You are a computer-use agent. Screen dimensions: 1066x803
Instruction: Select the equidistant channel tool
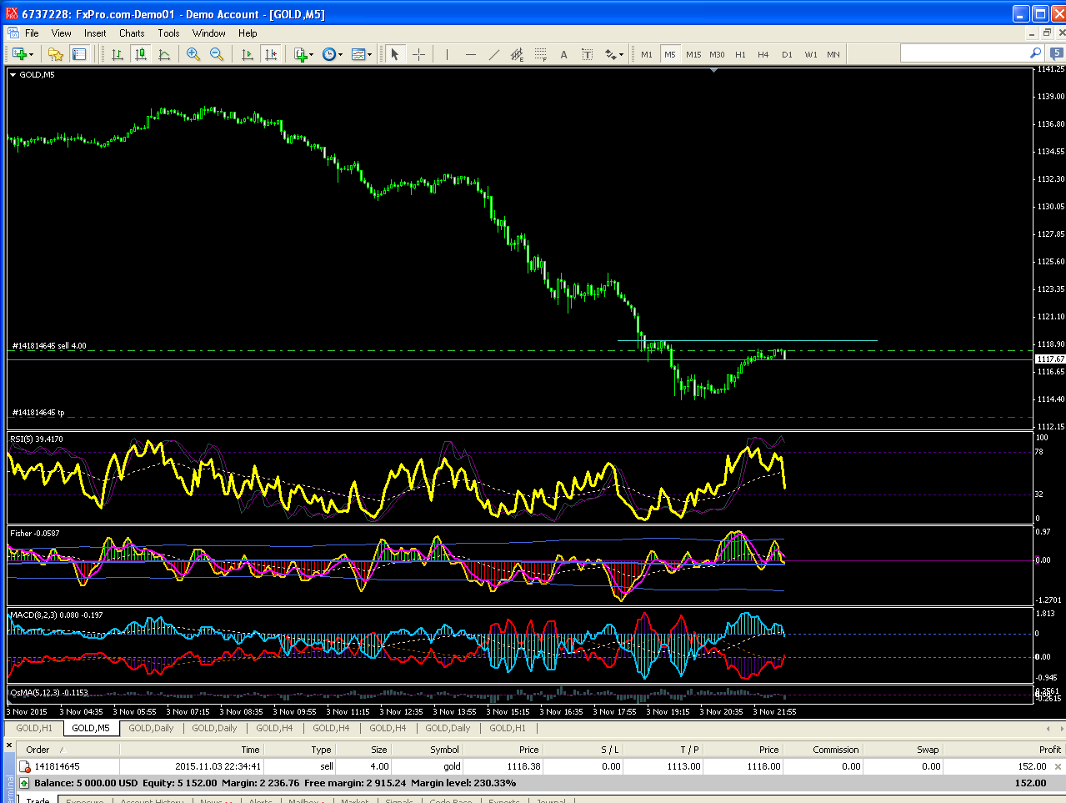click(518, 54)
